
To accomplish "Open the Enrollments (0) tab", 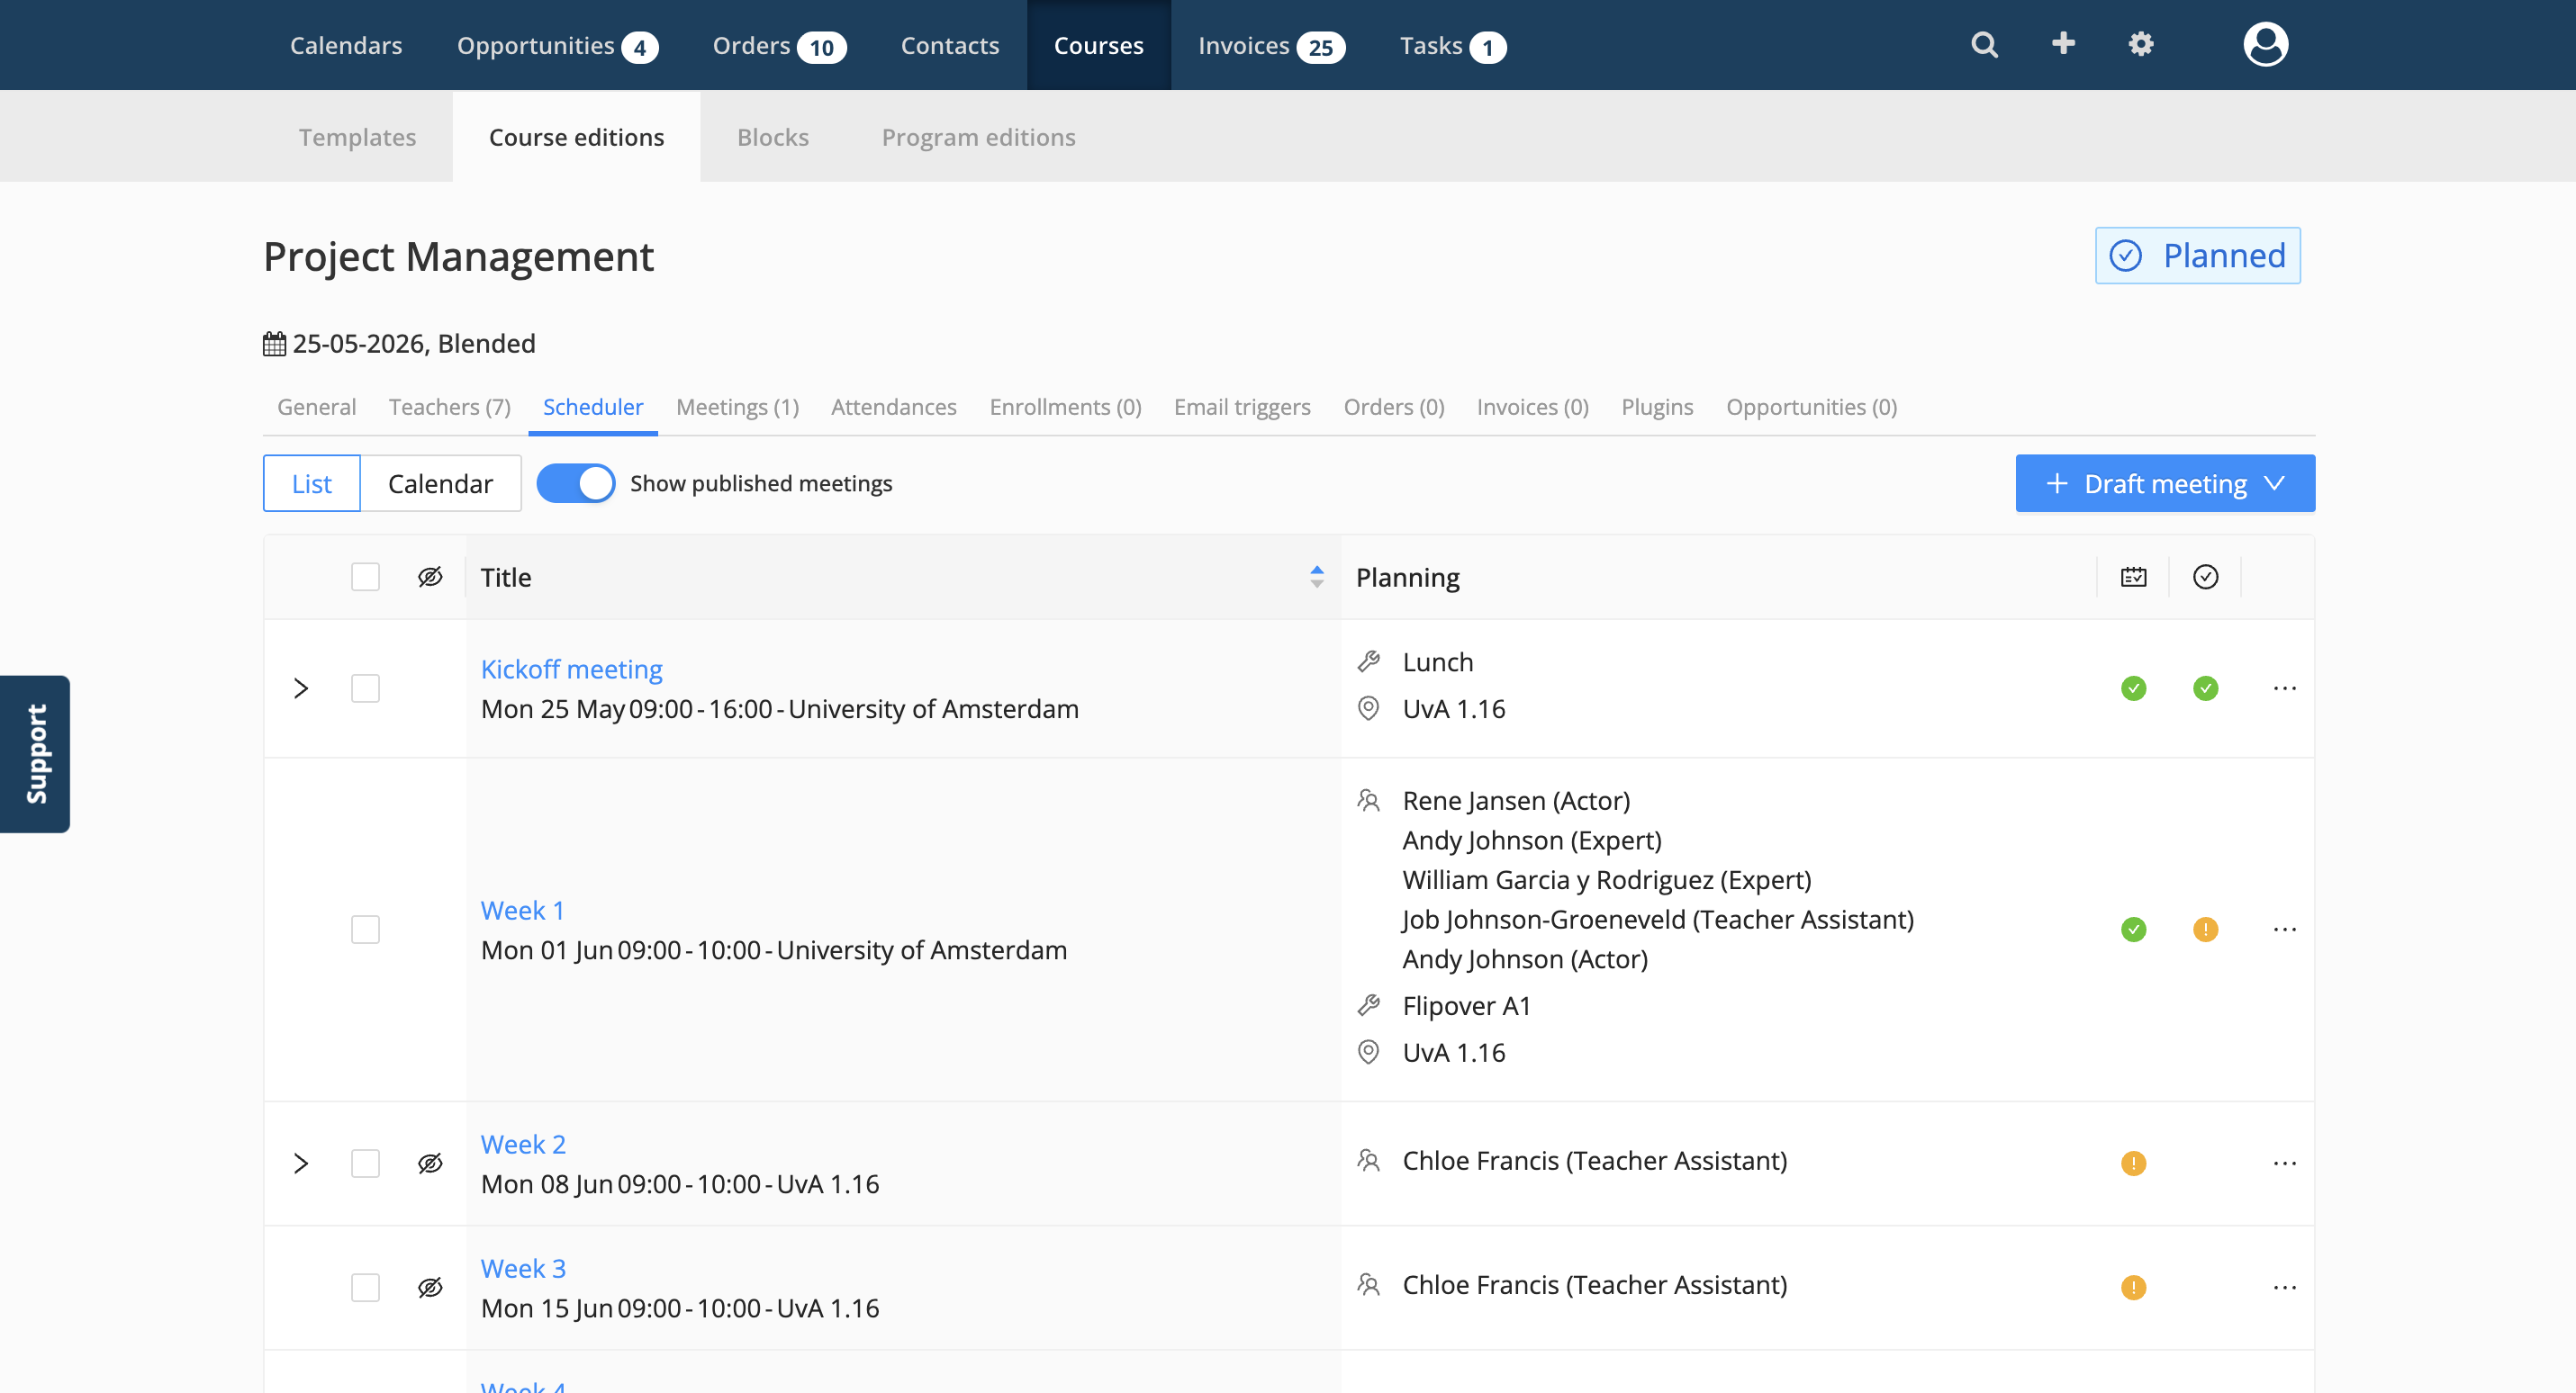I will tap(1064, 407).
